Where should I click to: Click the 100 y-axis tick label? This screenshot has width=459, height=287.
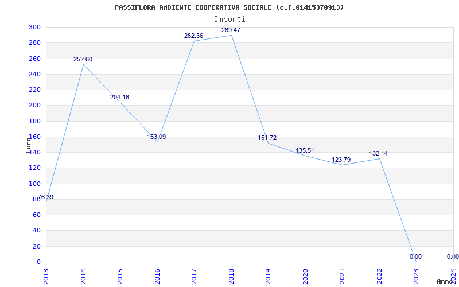(x=34, y=184)
